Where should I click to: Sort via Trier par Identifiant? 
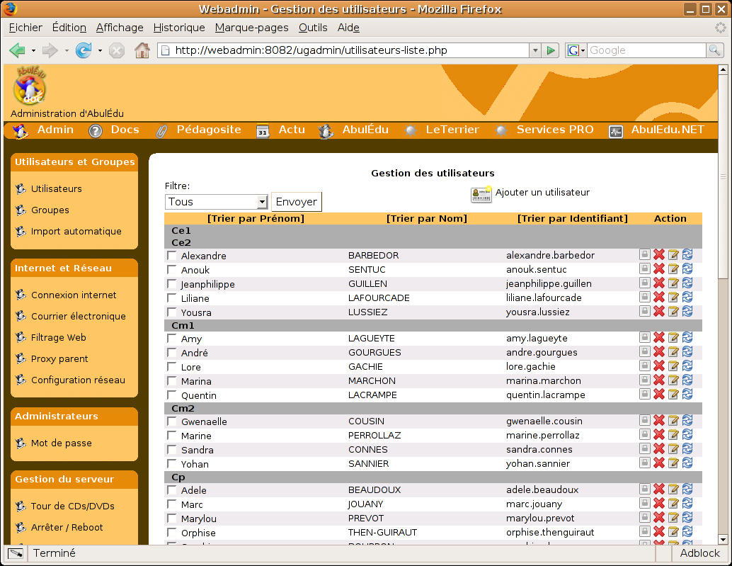[x=572, y=219]
